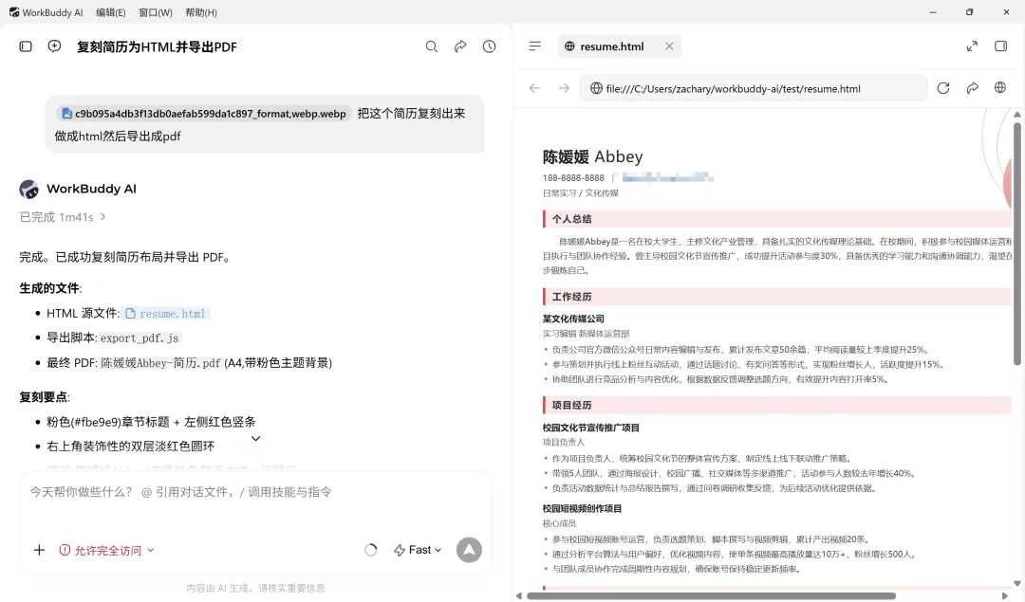Click the WorkBuddy AI app logo
Viewport: 1025px width, 602px height.
tap(13, 12)
